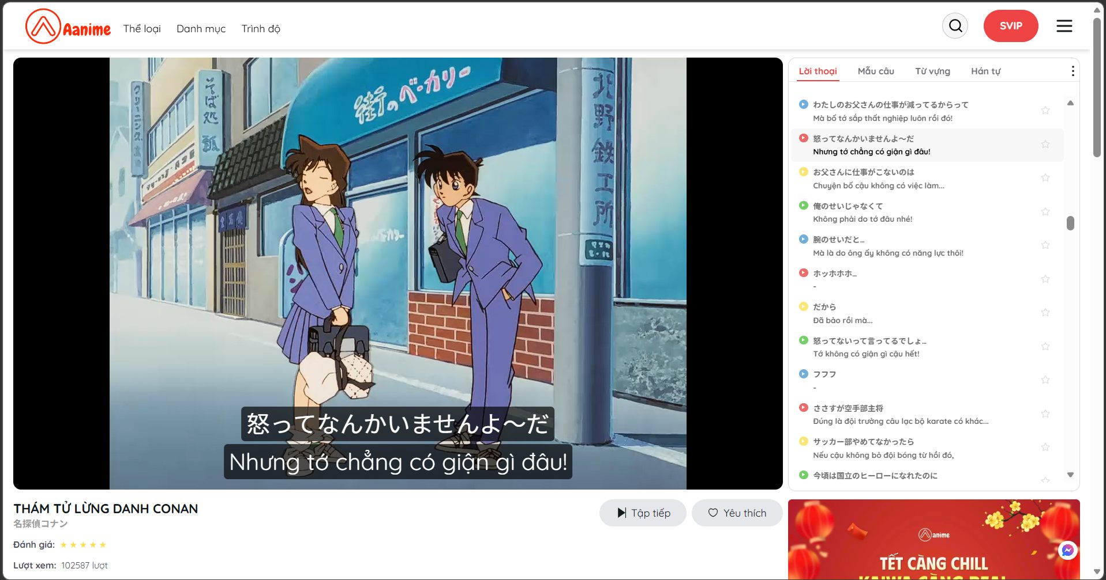Play the line 'さすが空手部主将'

click(803, 408)
